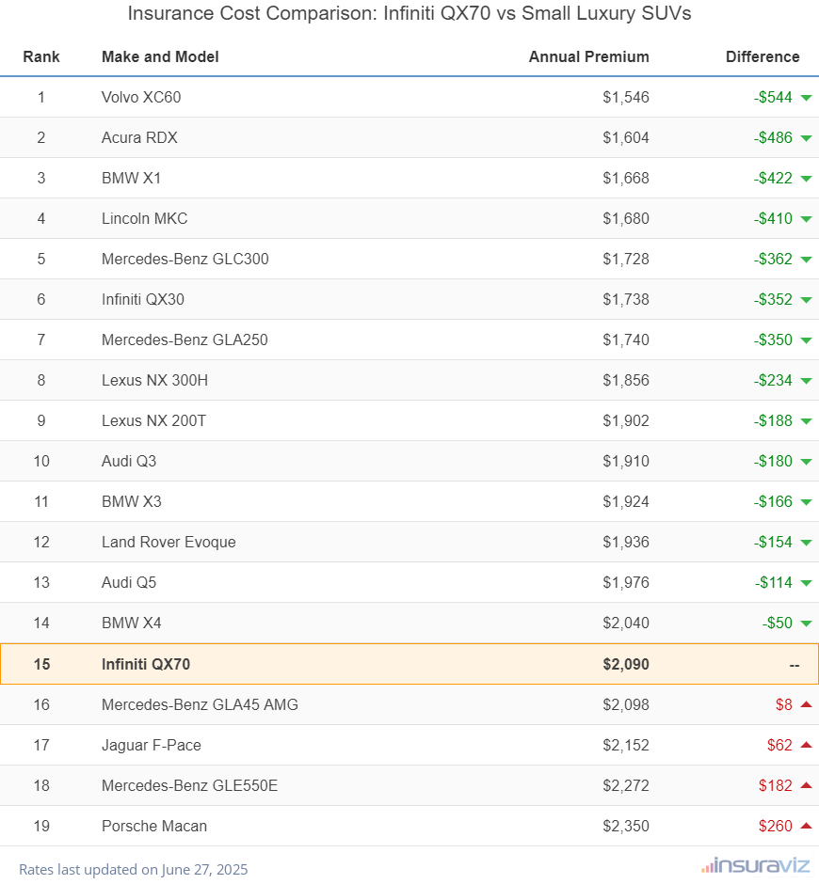Viewport: 819px width, 884px height.
Task: Click the red $8 difference value
Action: click(x=784, y=704)
